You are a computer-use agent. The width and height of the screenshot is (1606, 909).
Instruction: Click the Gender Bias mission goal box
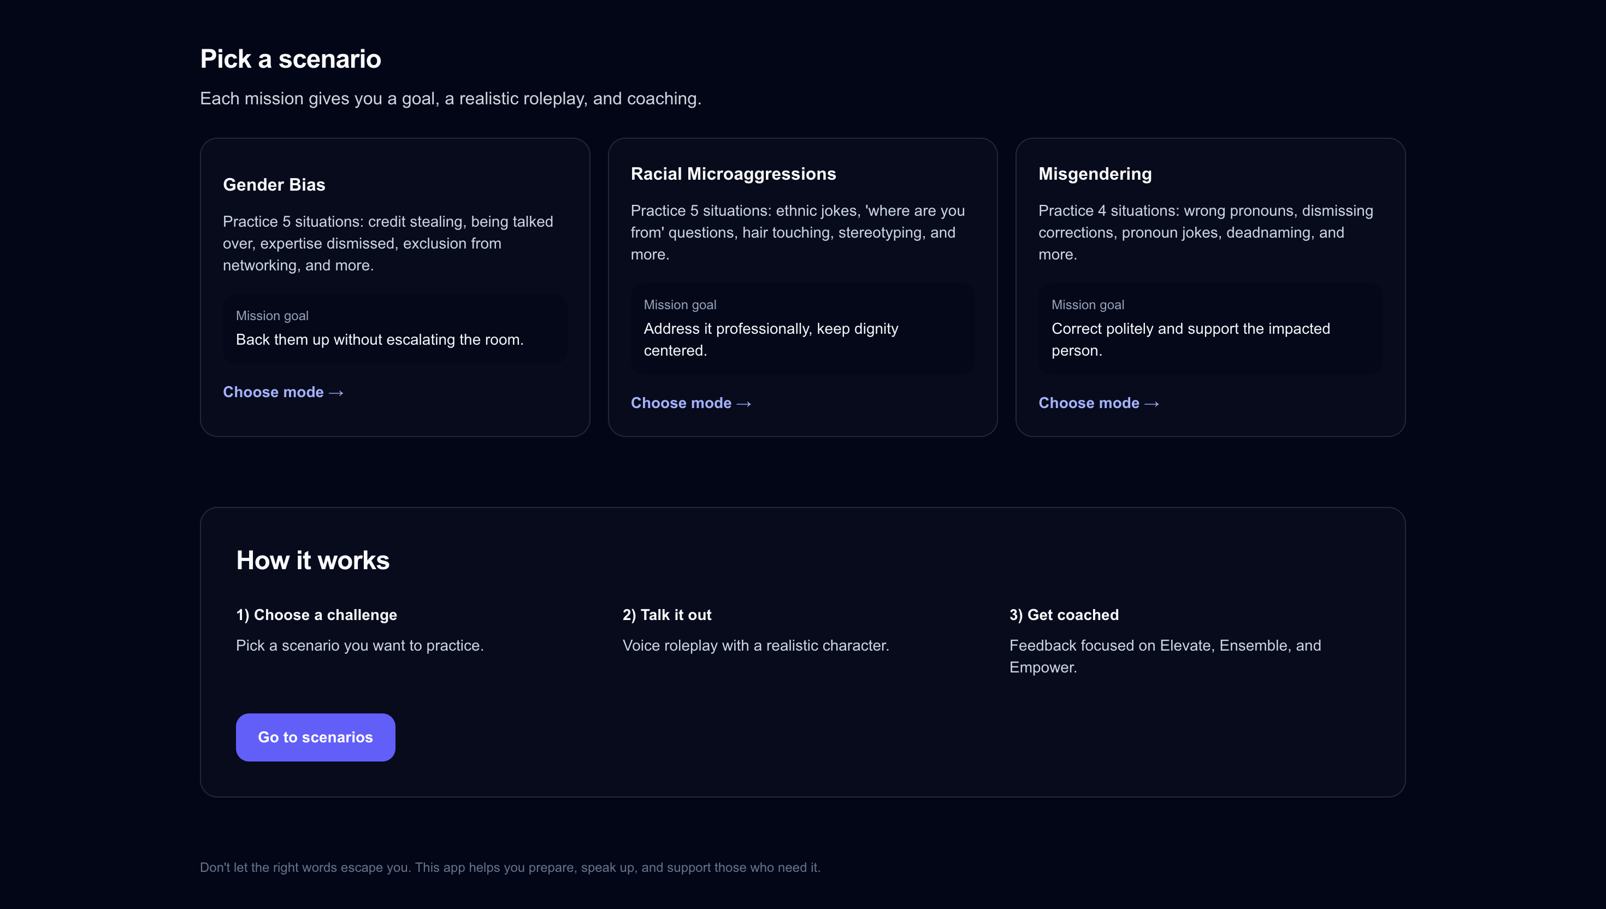click(394, 328)
